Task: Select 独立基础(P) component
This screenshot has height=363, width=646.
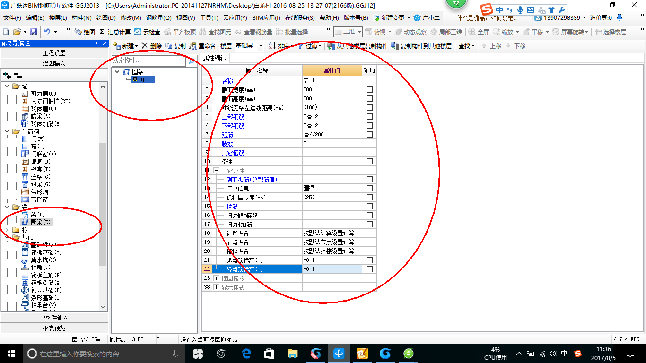Action: [42, 290]
